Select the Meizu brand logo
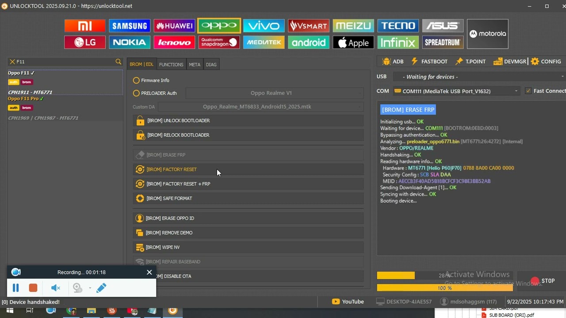The height and width of the screenshot is (318, 566). tap(353, 26)
